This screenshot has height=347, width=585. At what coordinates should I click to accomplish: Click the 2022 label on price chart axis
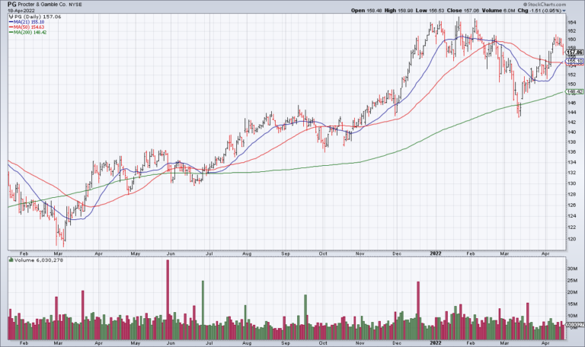436,253
